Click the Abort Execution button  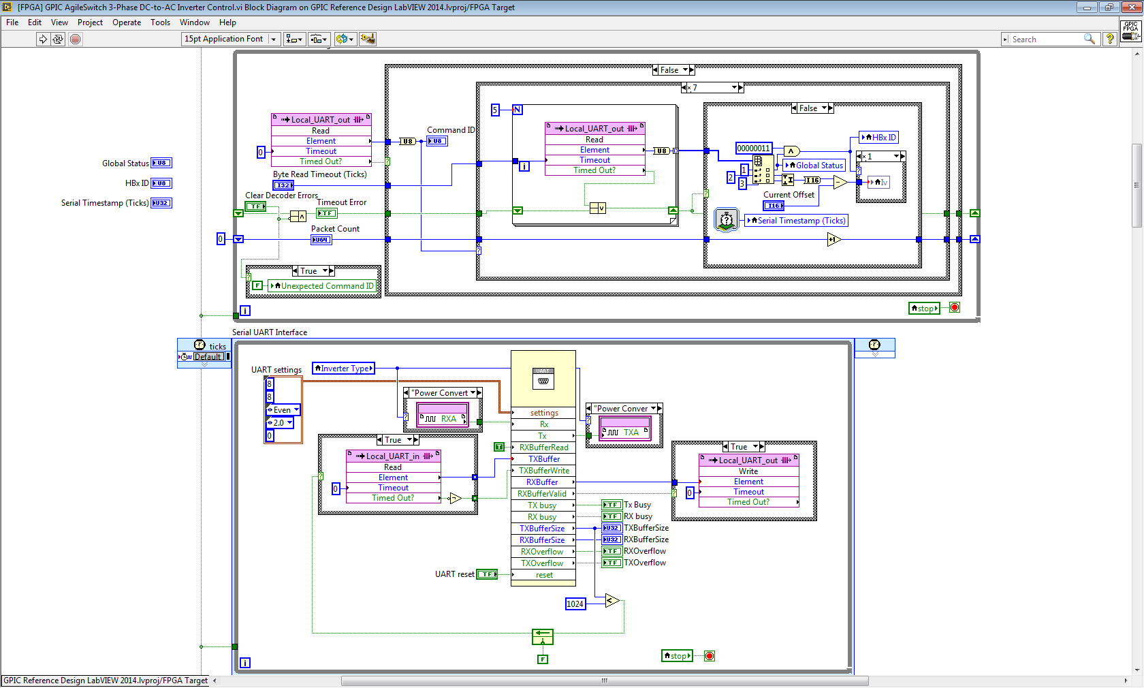(76, 39)
